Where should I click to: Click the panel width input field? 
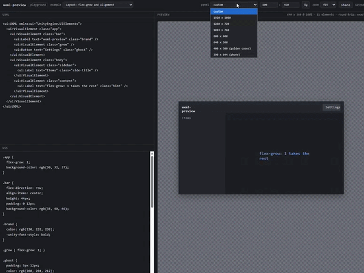(x=269, y=5)
